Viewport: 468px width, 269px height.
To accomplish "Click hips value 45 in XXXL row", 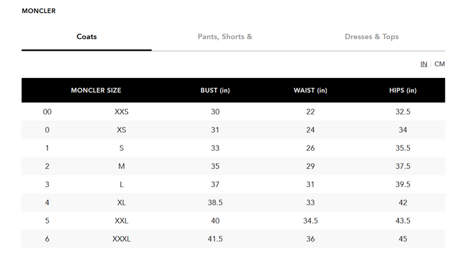I will (x=403, y=239).
